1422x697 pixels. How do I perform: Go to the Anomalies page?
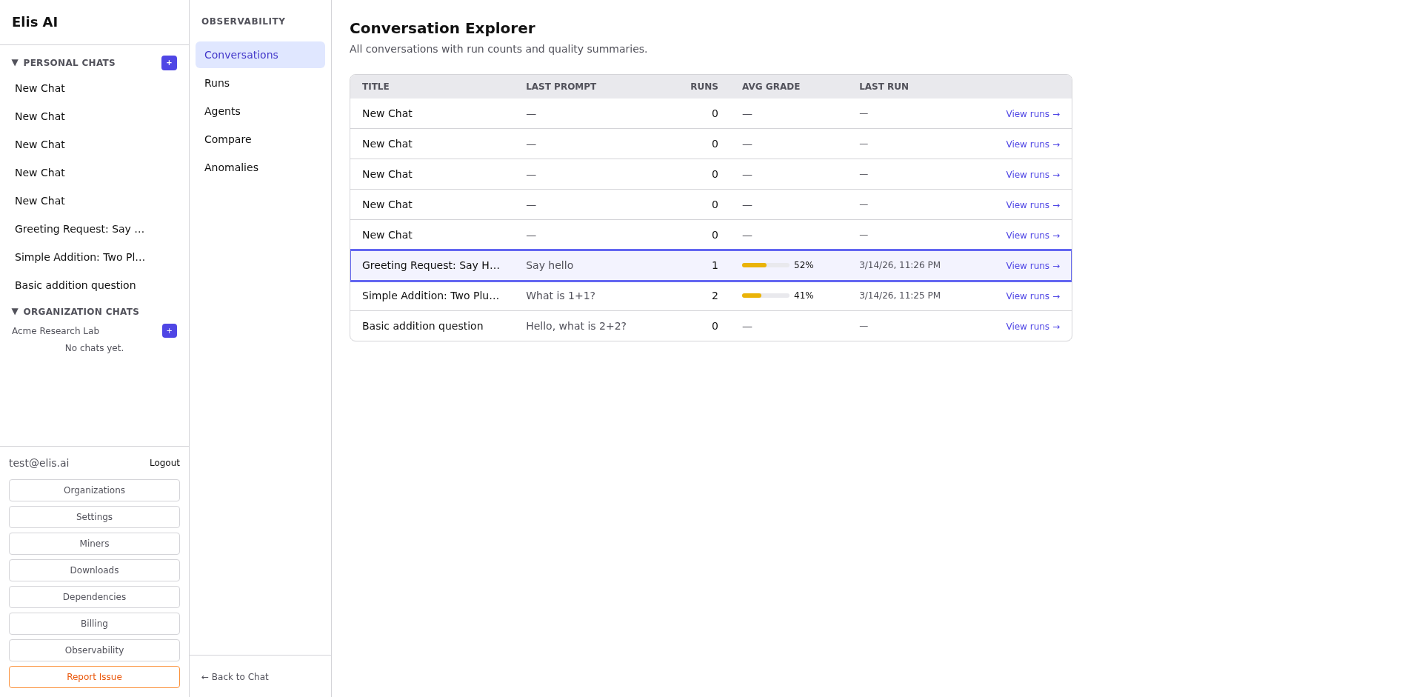[x=231, y=167]
